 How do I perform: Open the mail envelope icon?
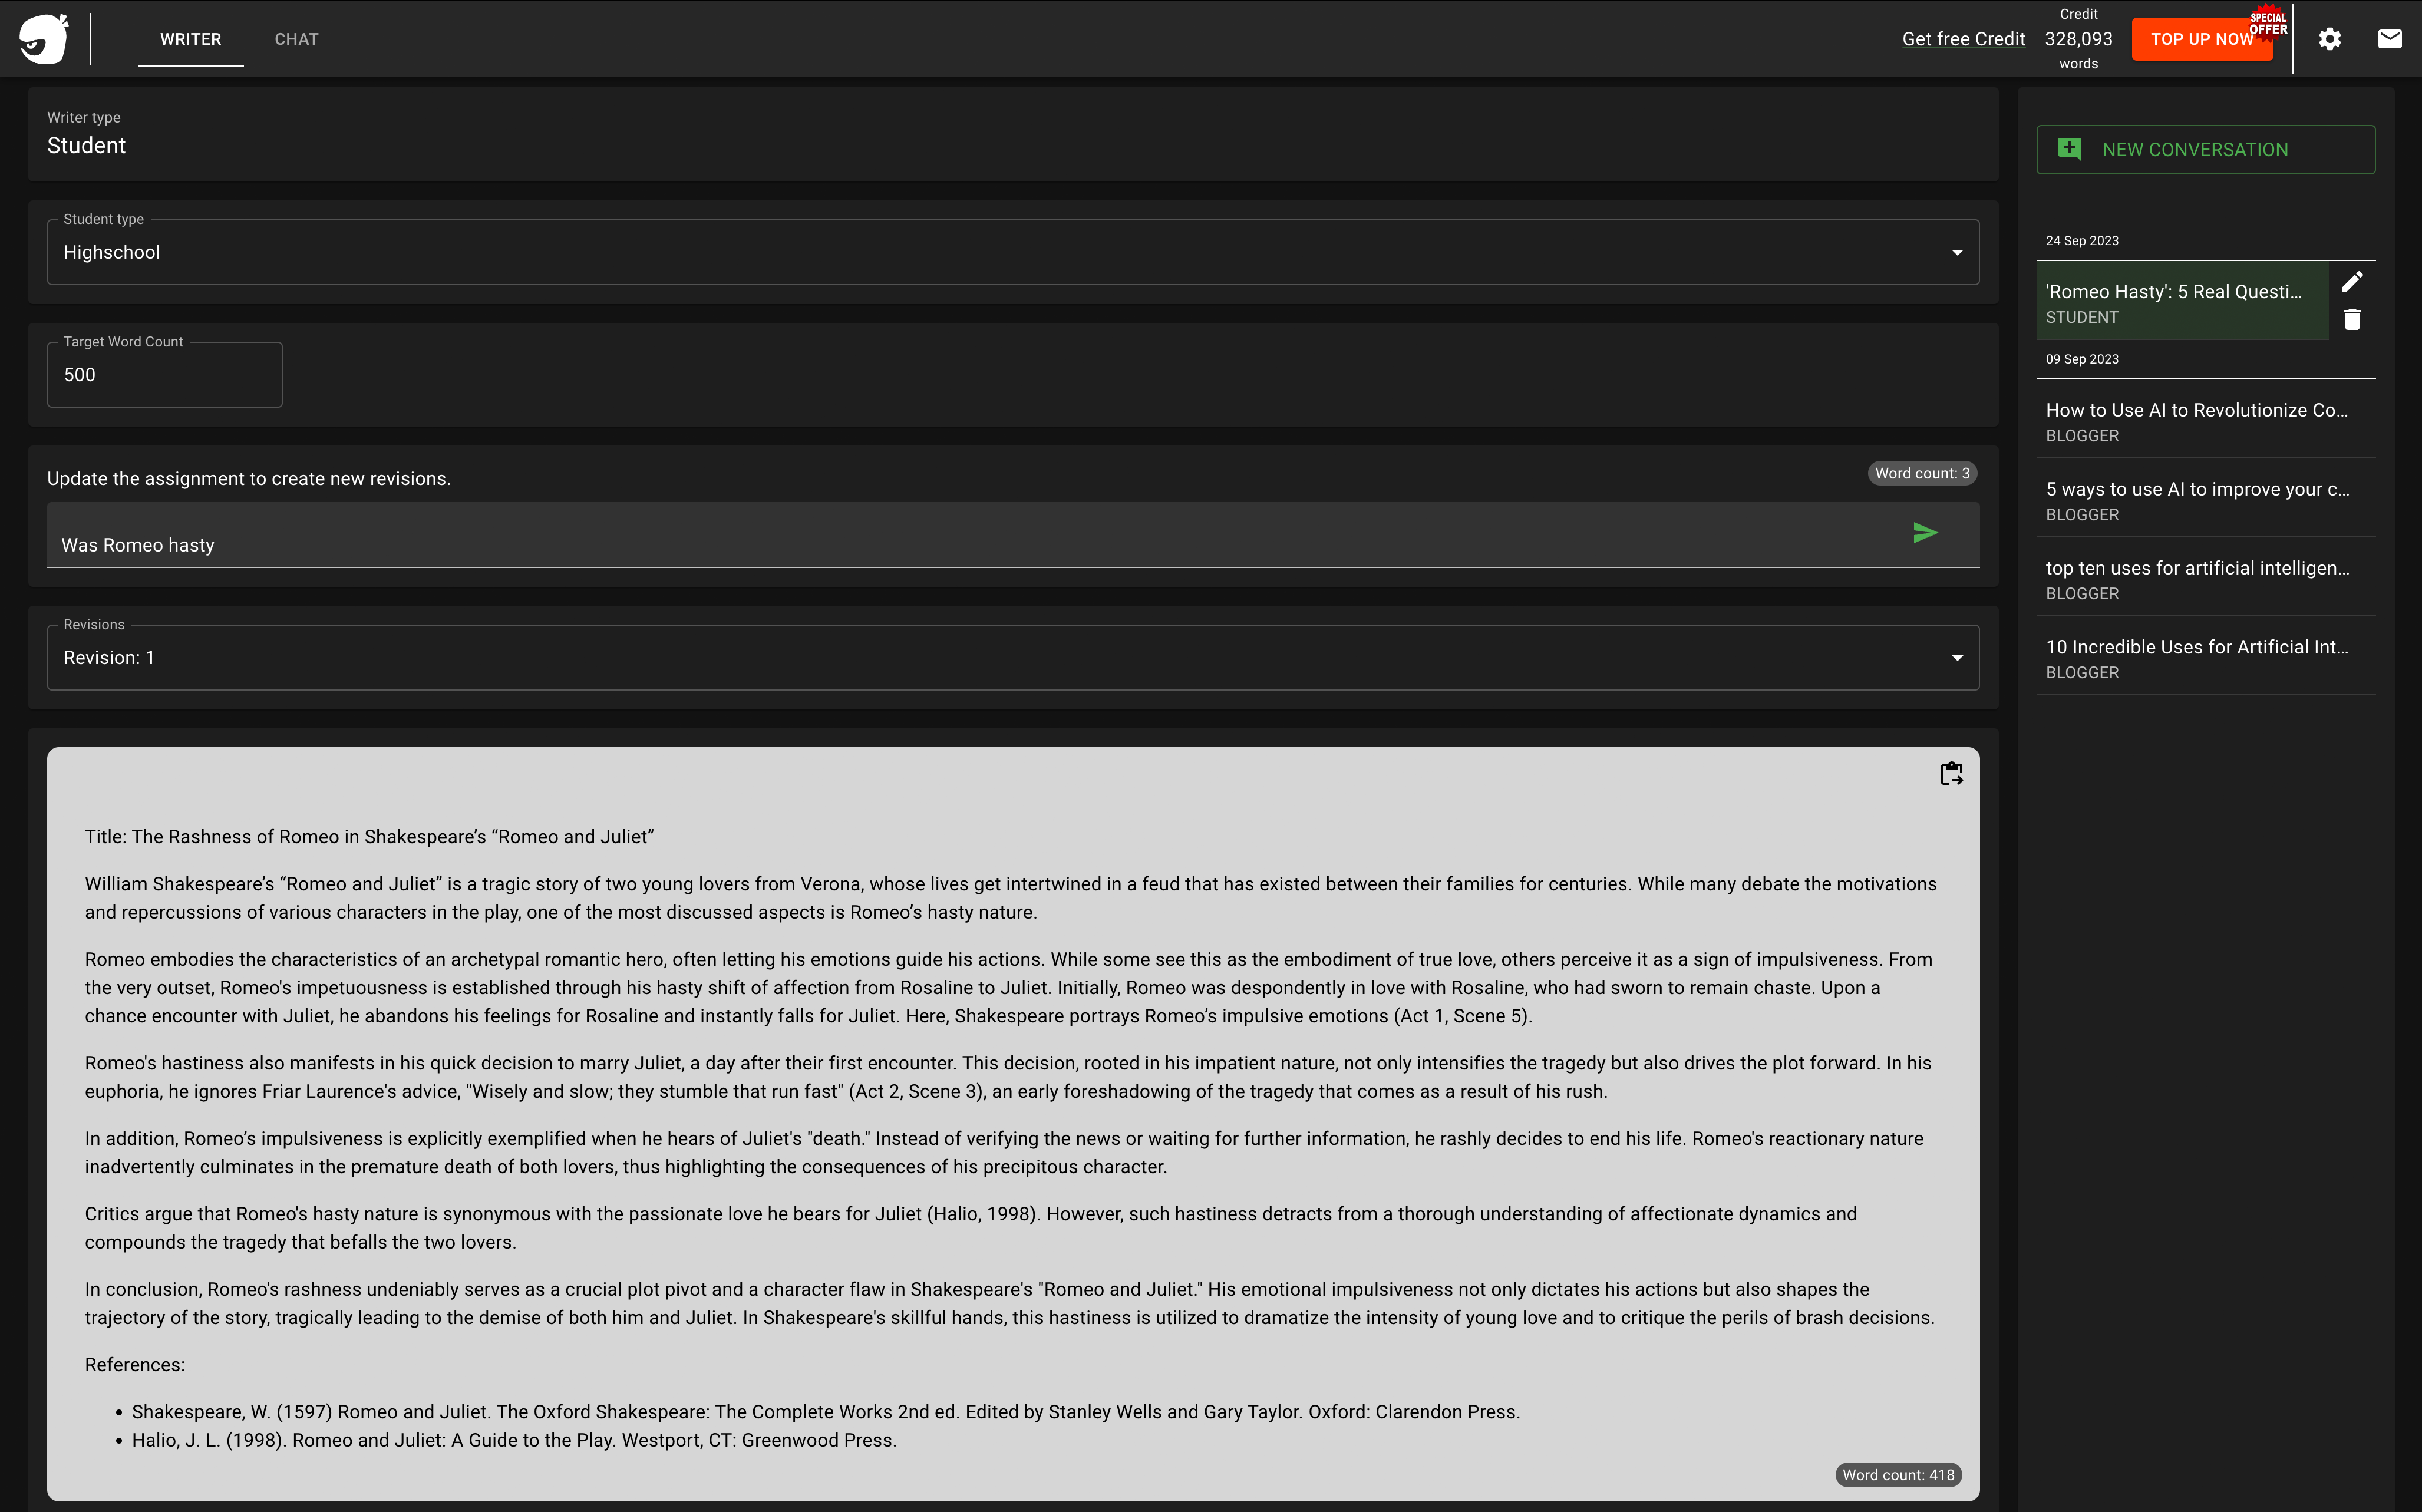click(x=2390, y=39)
